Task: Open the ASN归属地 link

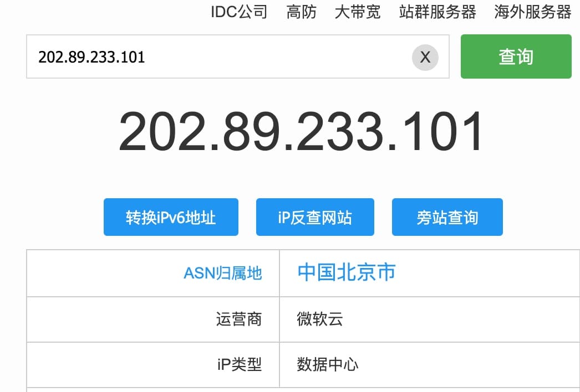Action: click(x=223, y=273)
